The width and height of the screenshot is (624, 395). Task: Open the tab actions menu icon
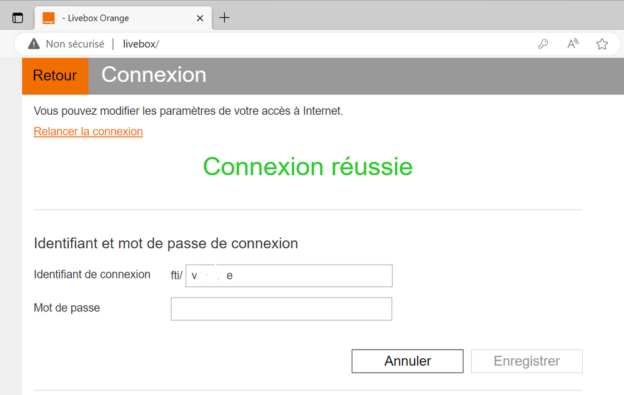click(18, 17)
